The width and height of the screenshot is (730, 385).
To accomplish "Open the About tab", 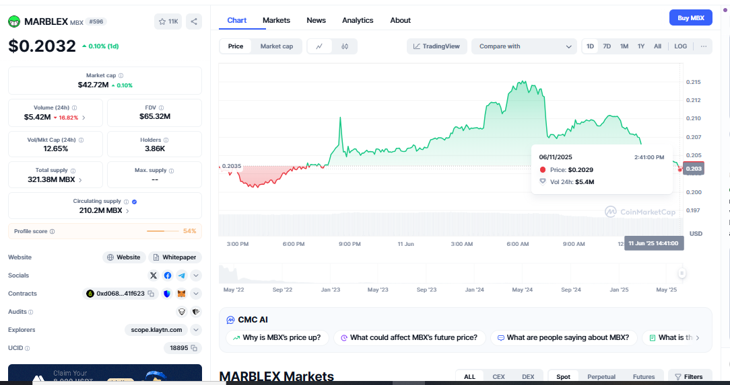I will (401, 20).
